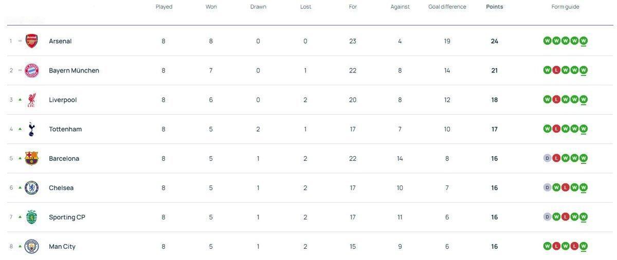Viewport: 617px width, 260px height.
Task: Click the Tottenham cockerel crest icon
Action: (32, 129)
